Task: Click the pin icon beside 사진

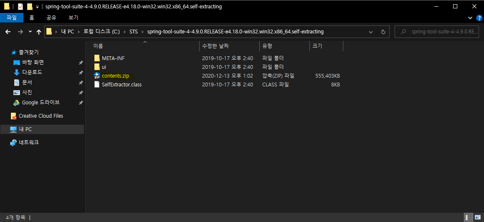Action: pos(81,93)
